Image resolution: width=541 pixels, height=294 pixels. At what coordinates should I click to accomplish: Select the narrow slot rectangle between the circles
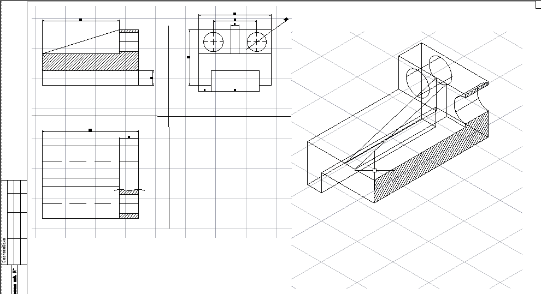(x=235, y=40)
